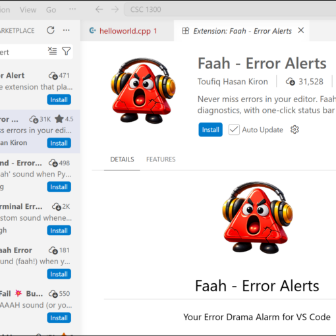Click the extensions search box text

5,52
